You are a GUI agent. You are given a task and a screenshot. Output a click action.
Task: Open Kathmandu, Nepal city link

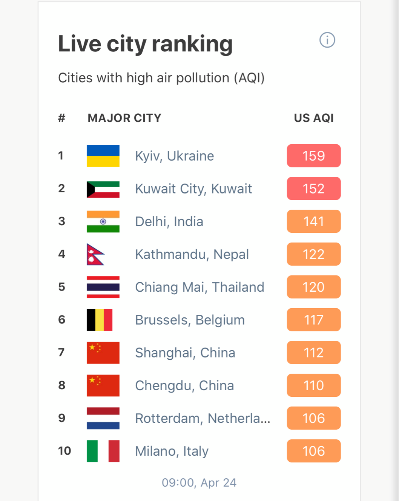click(192, 254)
